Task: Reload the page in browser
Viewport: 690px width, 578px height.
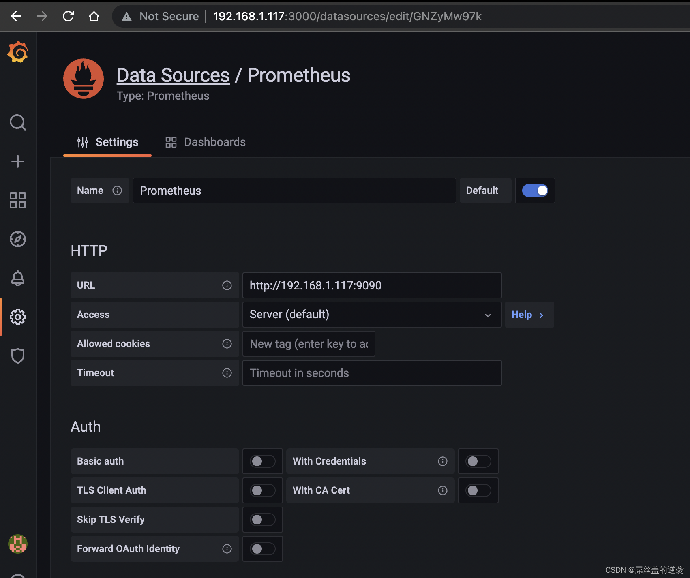Action: (x=68, y=16)
